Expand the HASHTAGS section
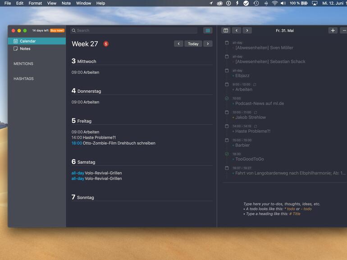 coord(24,79)
